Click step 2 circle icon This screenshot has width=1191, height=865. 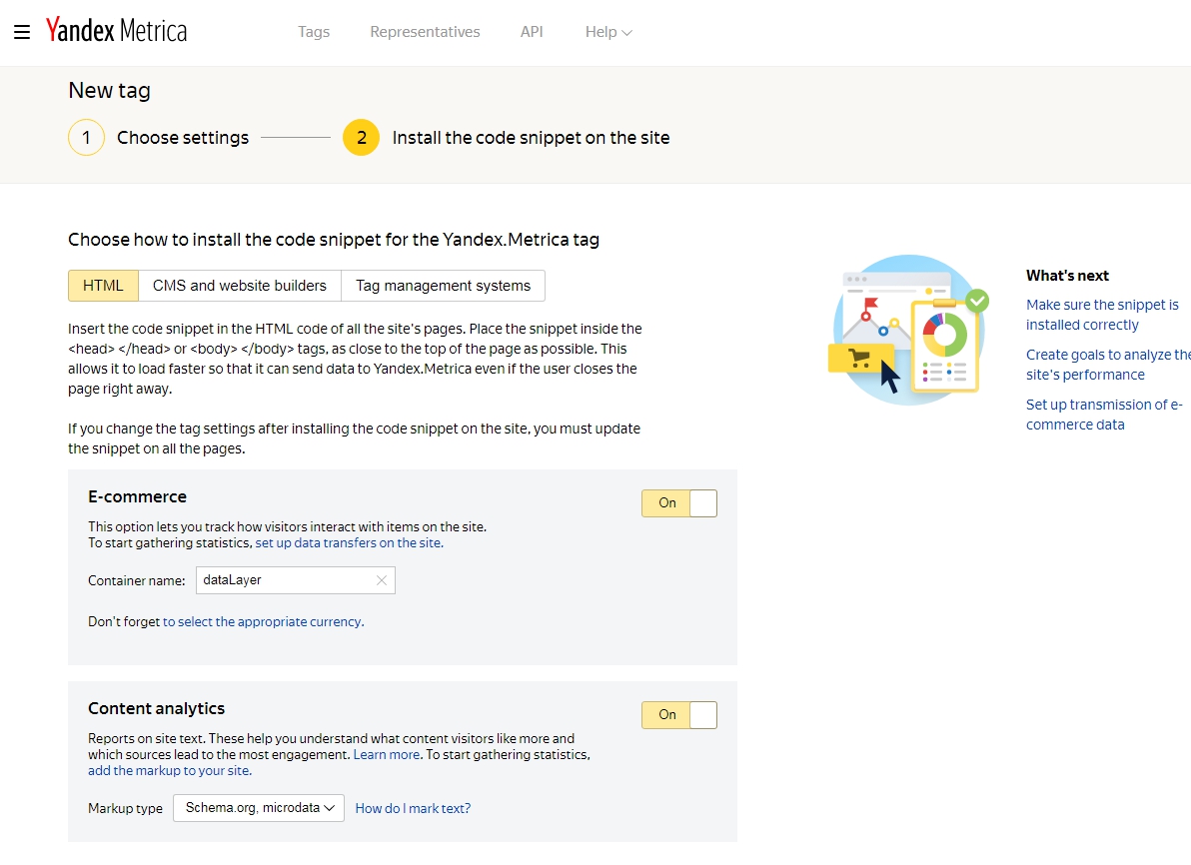coord(361,138)
